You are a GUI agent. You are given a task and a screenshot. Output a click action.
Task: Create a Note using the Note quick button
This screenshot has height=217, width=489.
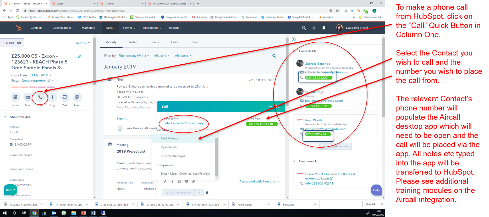pos(15,97)
